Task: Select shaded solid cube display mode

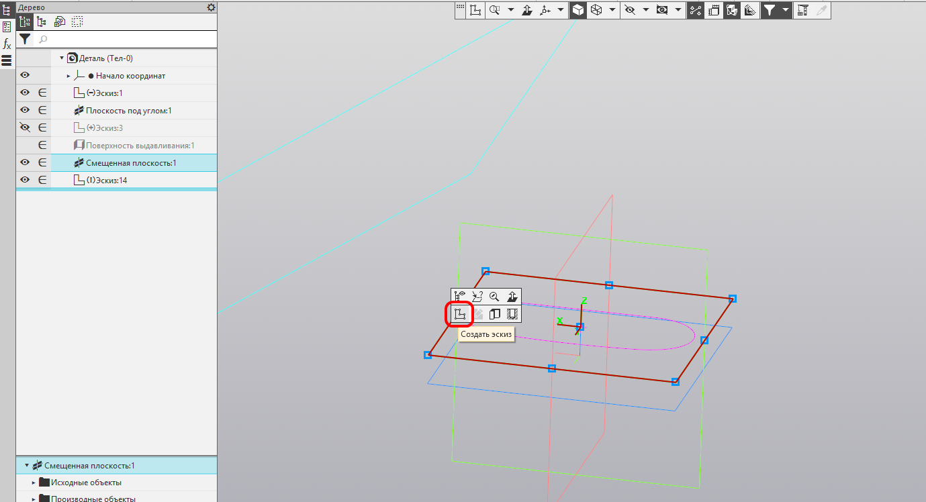Action: (x=577, y=10)
